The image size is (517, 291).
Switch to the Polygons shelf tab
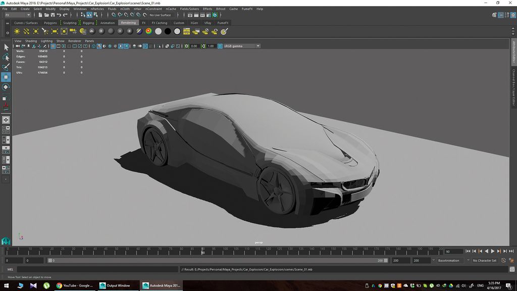tap(50, 23)
